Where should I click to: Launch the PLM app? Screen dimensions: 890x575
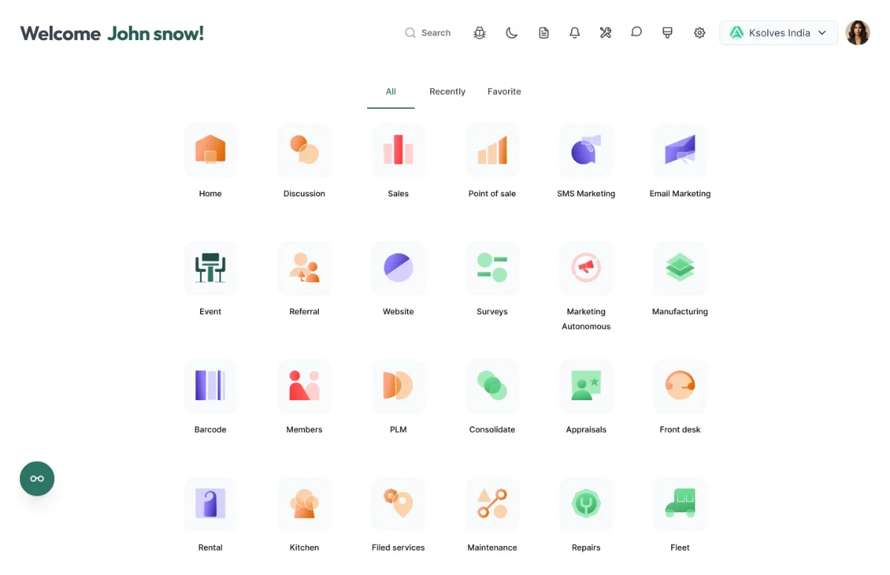[x=398, y=385]
